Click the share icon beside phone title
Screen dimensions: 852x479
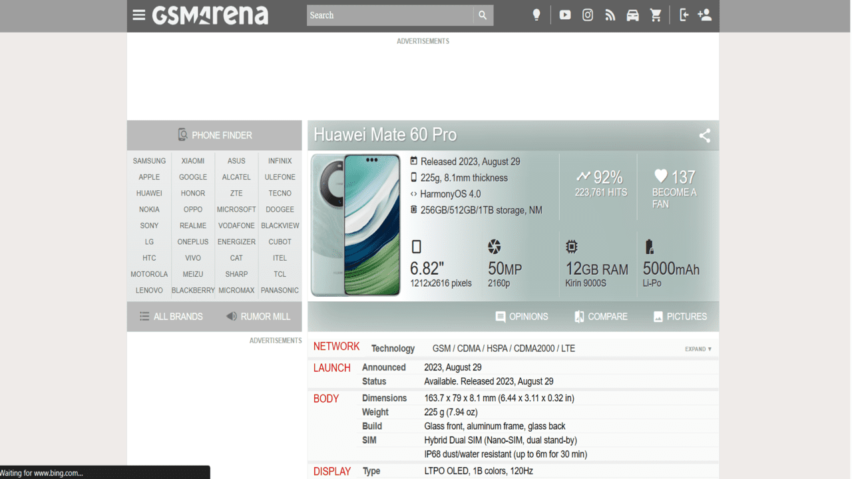(x=704, y=136)
